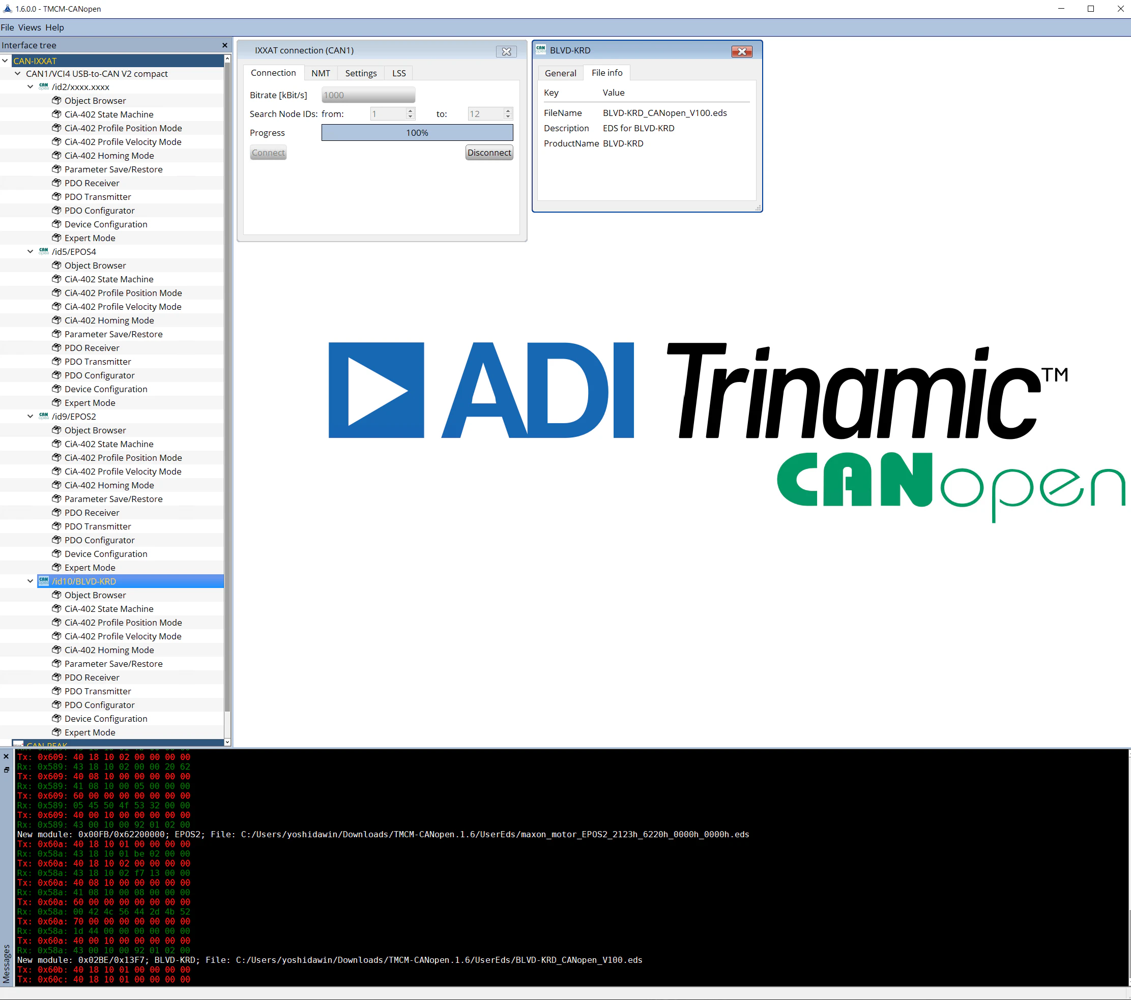Open the File menu
Viewport: 1131px width, 1000px height.
coord(7,27)
